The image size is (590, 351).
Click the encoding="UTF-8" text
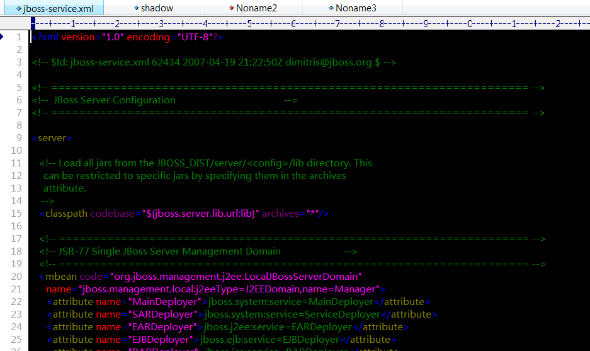click(x=170, y=37)
